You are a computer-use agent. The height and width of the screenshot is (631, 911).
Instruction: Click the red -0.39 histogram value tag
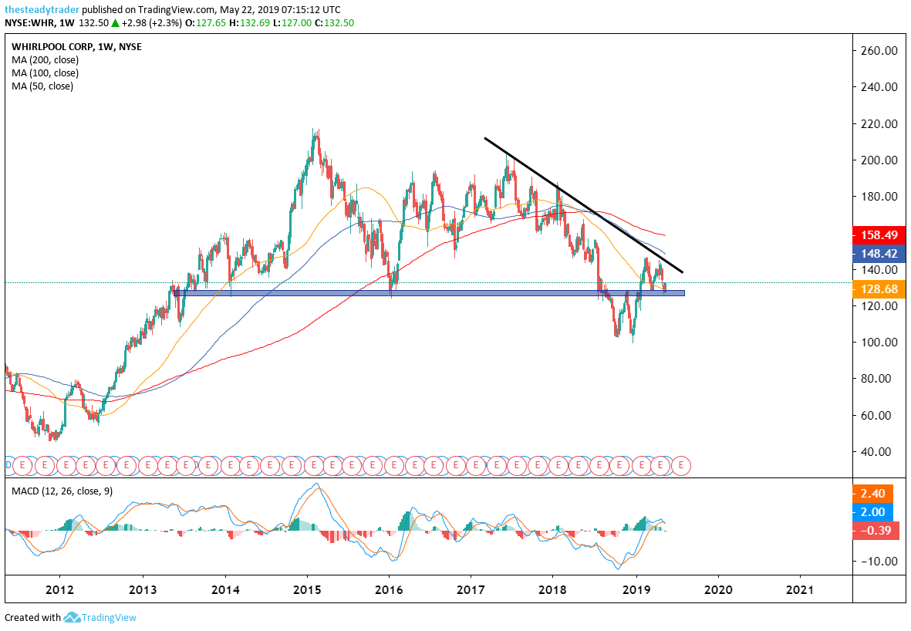875,531
